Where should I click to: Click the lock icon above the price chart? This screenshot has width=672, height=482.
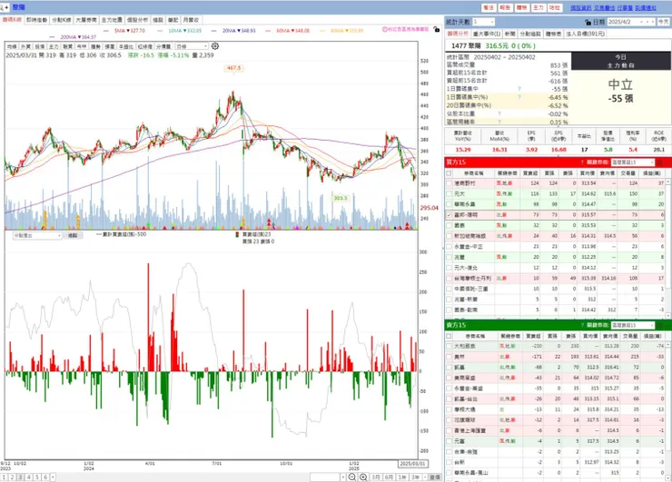pyautogui.click(x=436, y=30)
